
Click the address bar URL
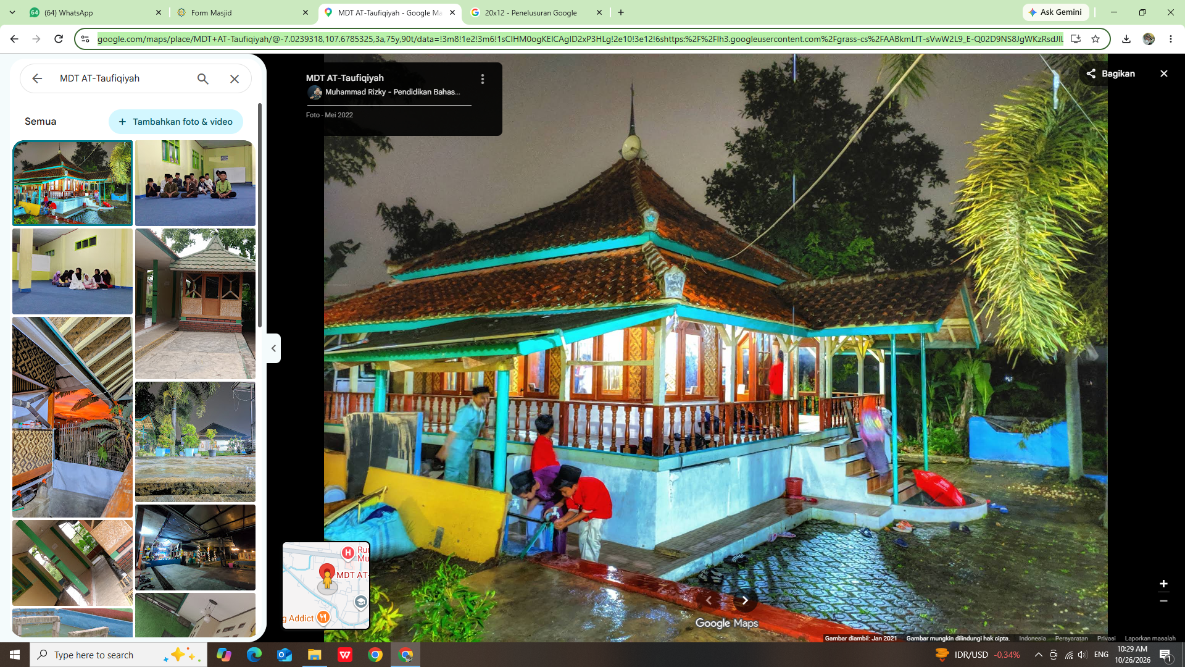point(580,39)
